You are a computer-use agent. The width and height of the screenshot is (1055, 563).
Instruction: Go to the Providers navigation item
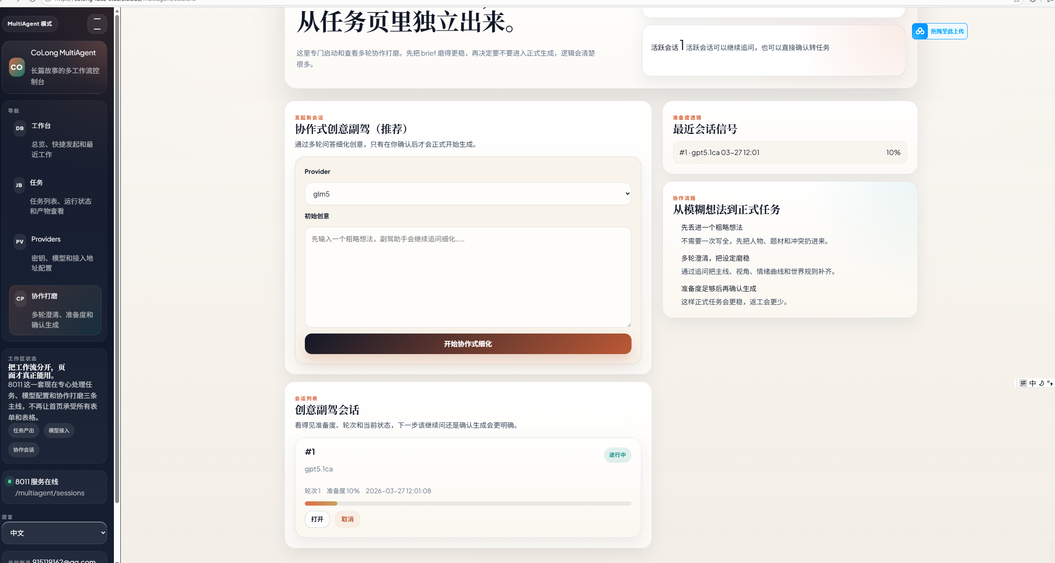46,239
